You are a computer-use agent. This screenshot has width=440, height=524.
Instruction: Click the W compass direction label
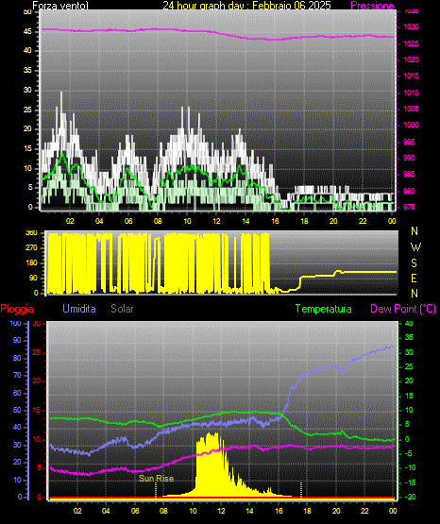(415, 247)
